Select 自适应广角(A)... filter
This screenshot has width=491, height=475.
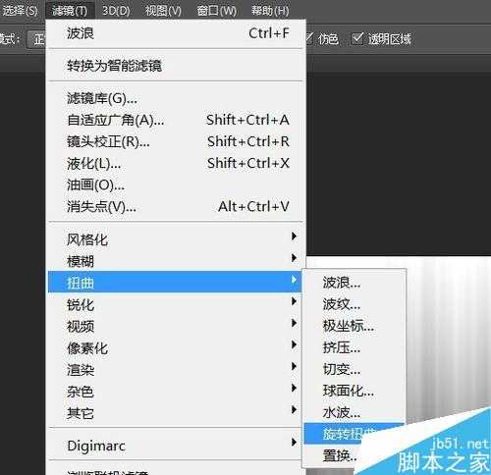pyautogui.click(x=175, y=120)
